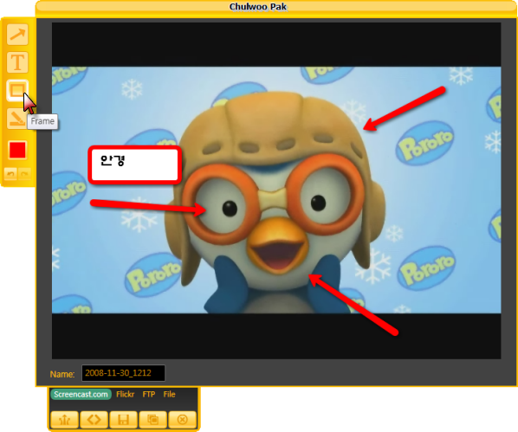Image resolution: width=518 pixels, height=432 pixels.
Task: Select the 안경 text box annotation
Action: click(x=135, y=164)
